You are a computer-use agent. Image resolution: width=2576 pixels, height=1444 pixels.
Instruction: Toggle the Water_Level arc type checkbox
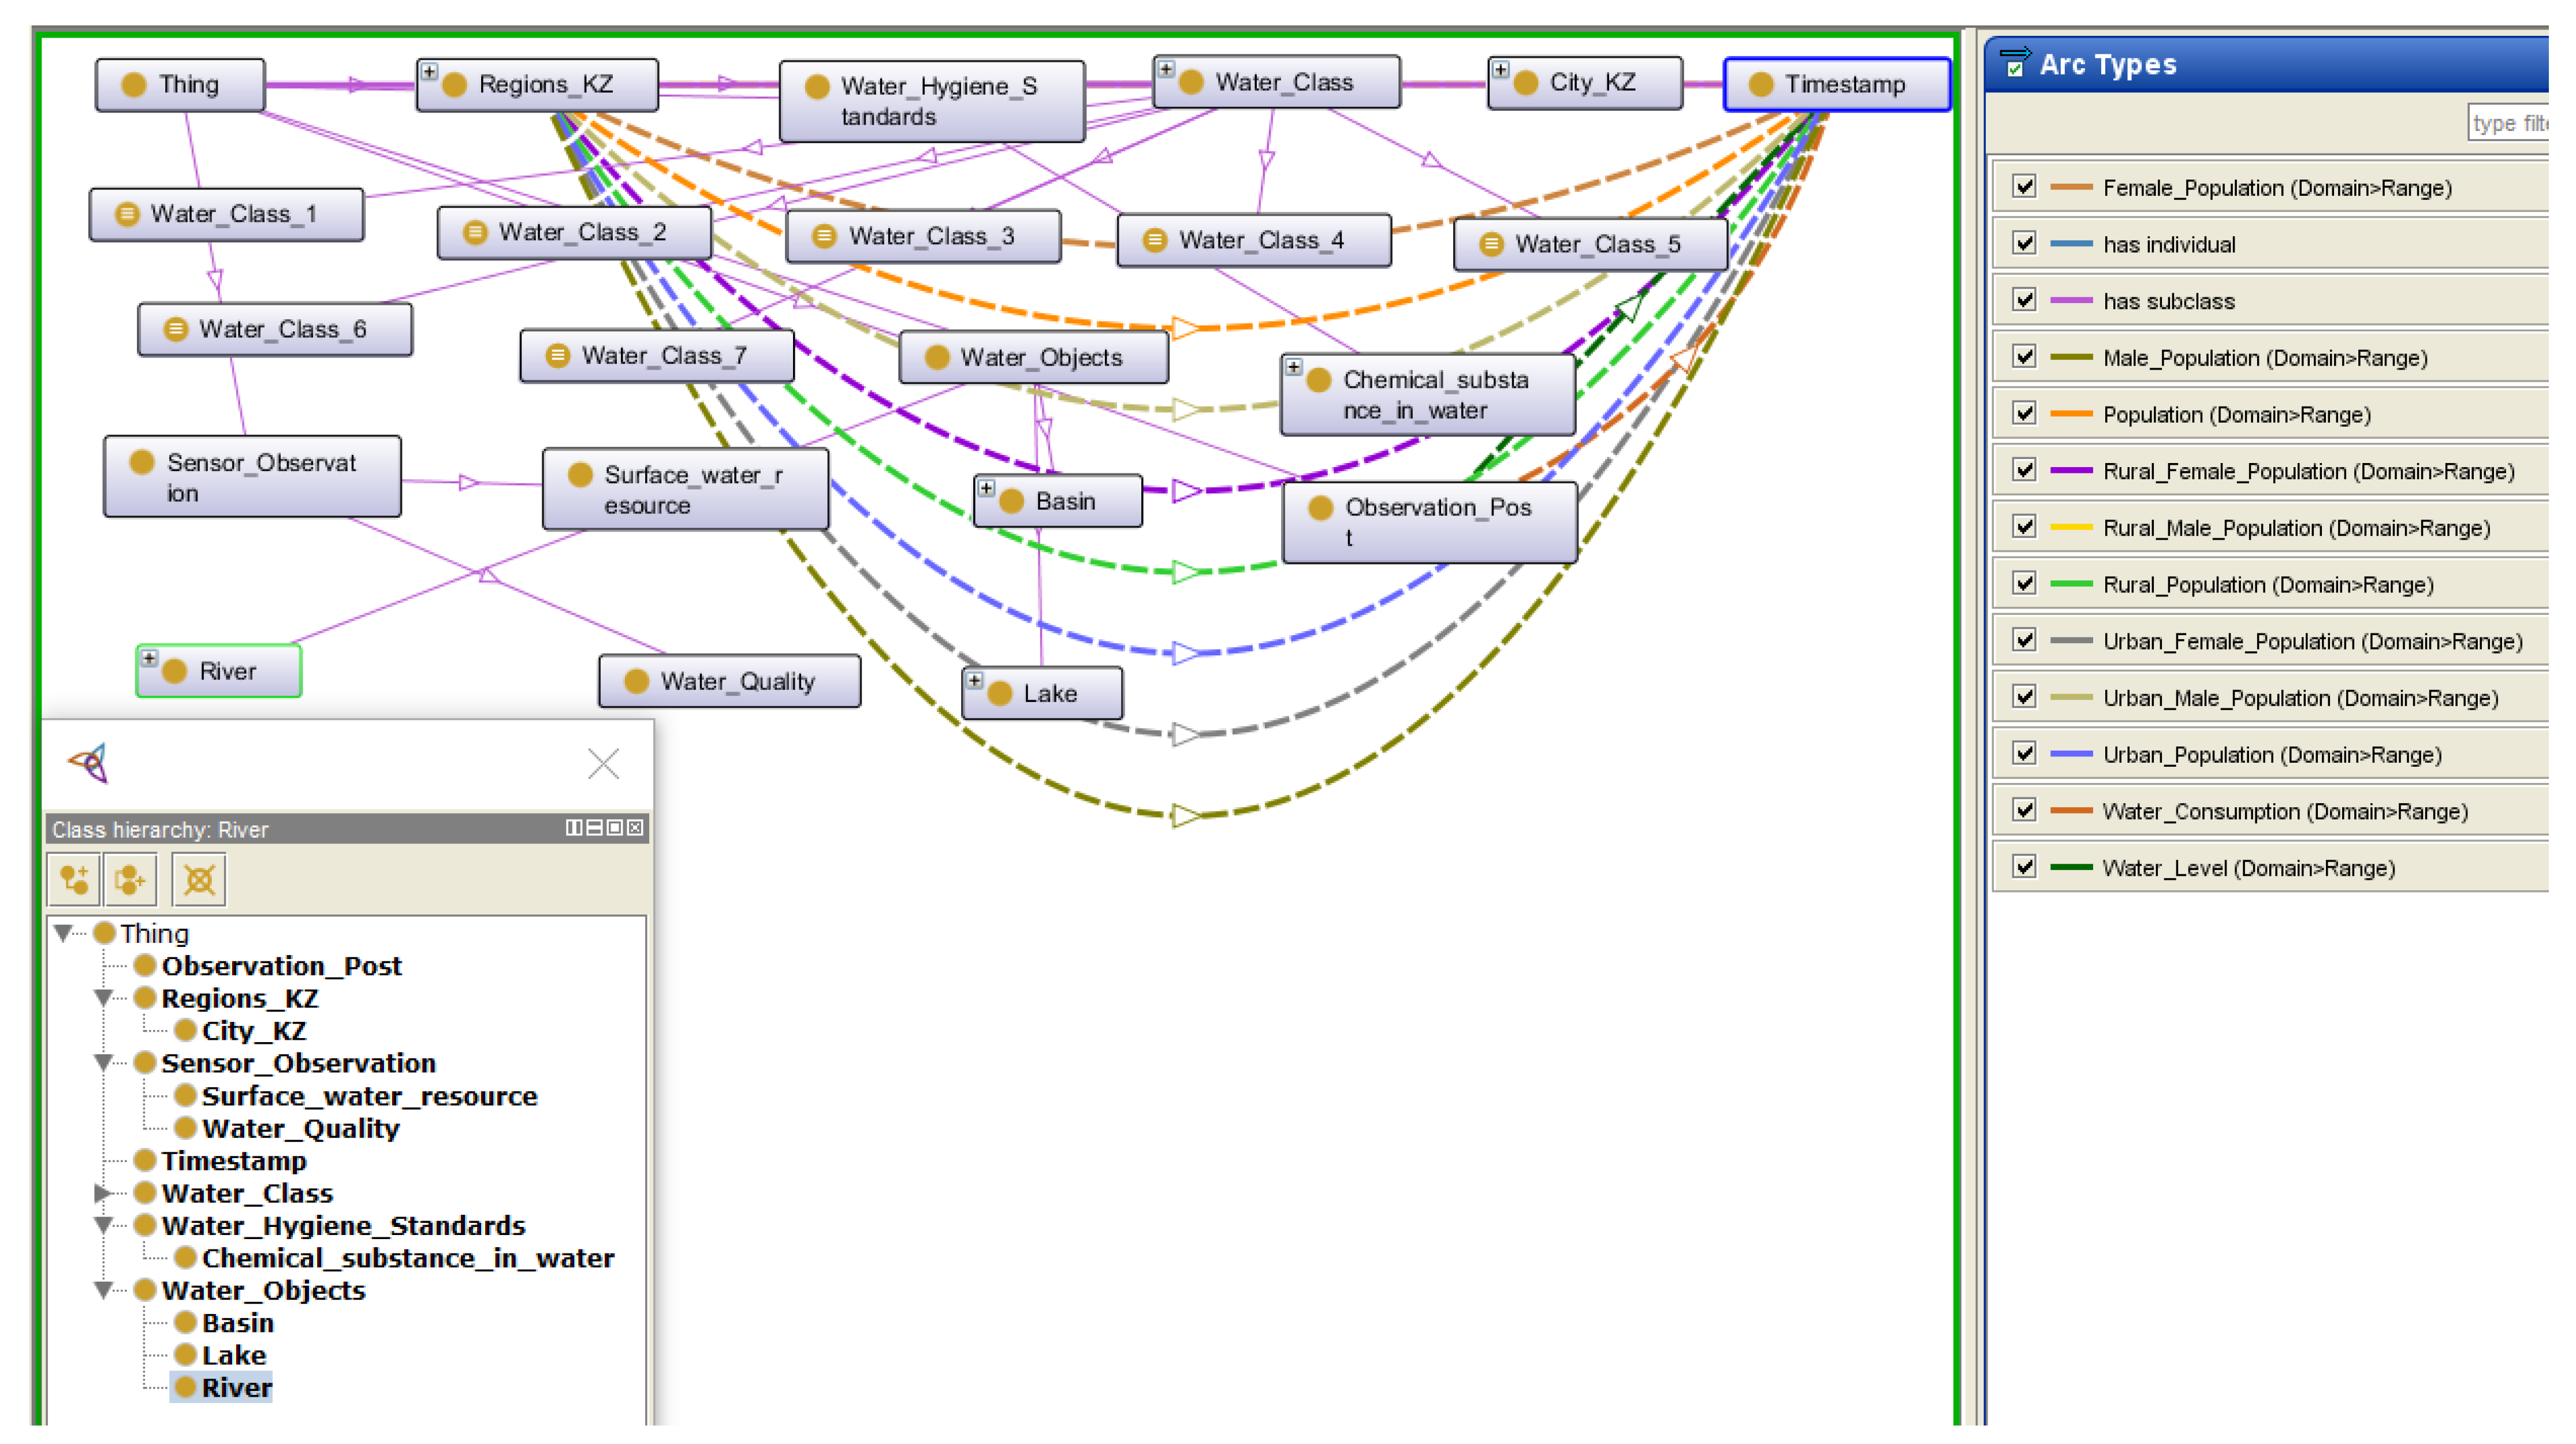coord(2025,867)
